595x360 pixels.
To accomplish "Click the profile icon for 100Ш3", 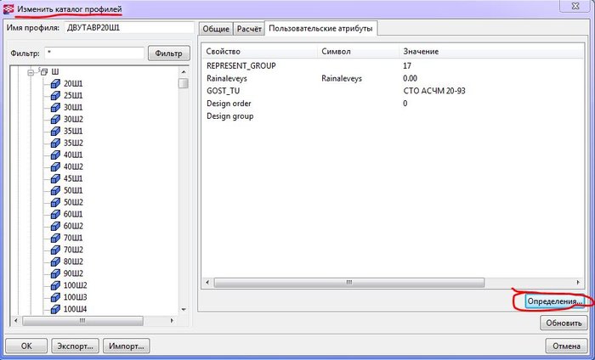I will tap(55, 297).
